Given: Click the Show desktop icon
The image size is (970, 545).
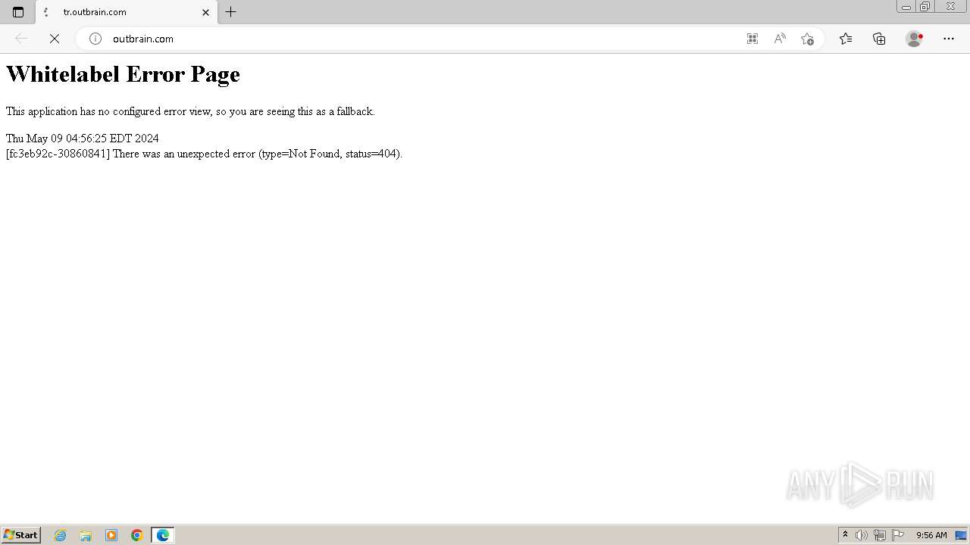Looking at the screenshot, I should [961, 535].
